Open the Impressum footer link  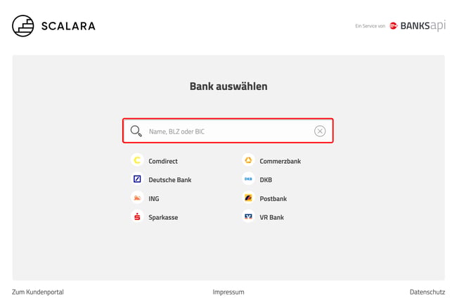coord(228,292)
